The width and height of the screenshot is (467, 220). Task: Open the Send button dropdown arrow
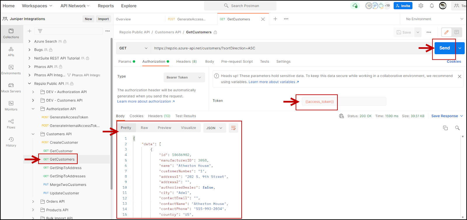pos(460,48)
